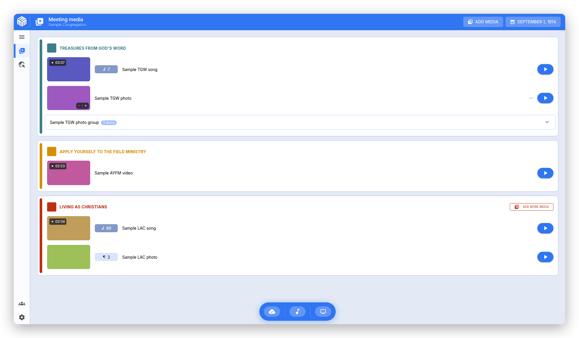Open the media display monitor button
This screenshot has height=338, width=579.
(x=323, y=312)
